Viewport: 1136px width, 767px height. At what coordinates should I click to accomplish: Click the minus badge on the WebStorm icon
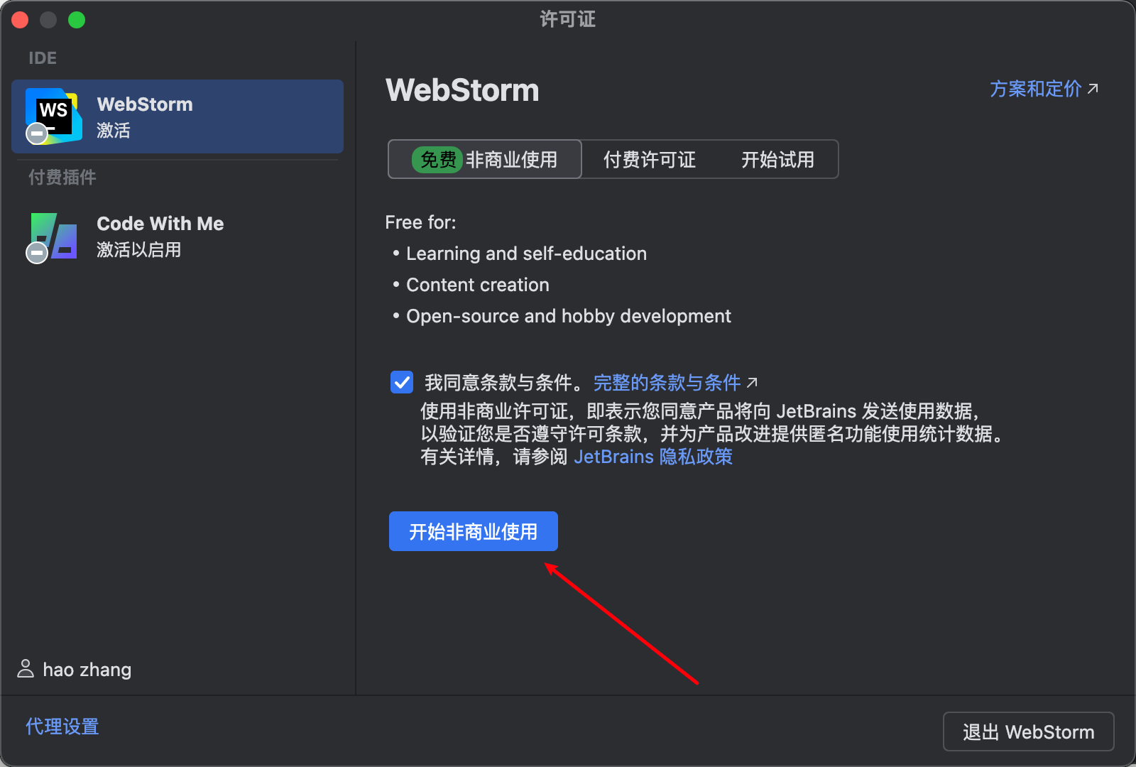(35, 134)
